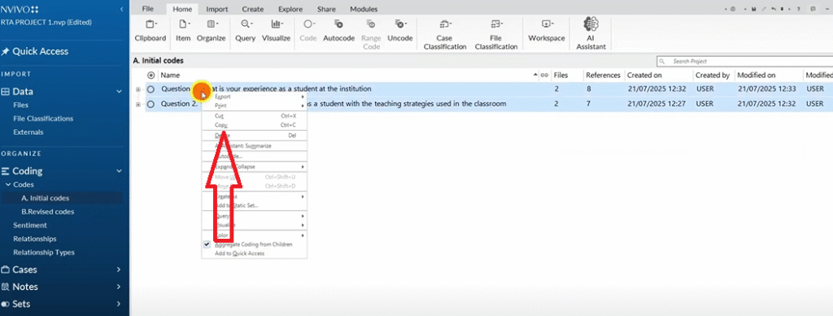
Task: Open the File Classification menu
Action: coord(496,35)
